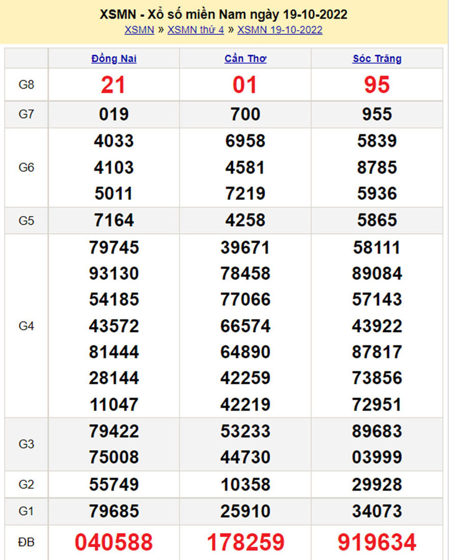Select the G3 number 03999
Image resolution: width=449 pixels, height=560 pixels.
pyautogui.click(x=377, y=458)
